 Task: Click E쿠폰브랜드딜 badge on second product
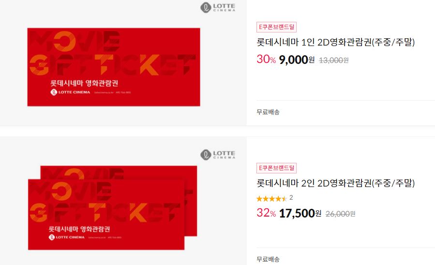pyautogui.click(x=276, y=168)
